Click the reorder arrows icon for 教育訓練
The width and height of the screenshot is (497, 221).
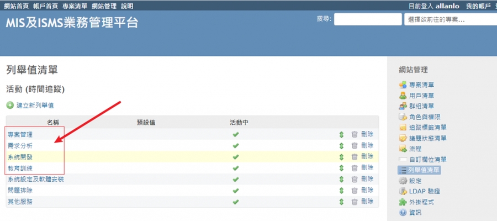click(341, 168)
